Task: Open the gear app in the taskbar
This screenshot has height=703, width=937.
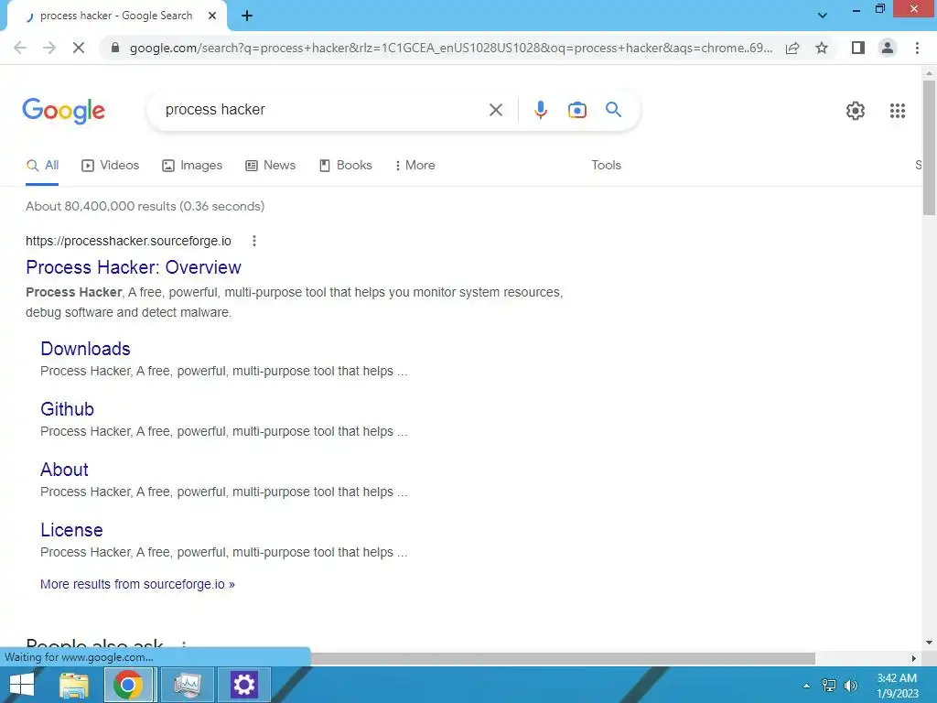Action: click(243, 685)
